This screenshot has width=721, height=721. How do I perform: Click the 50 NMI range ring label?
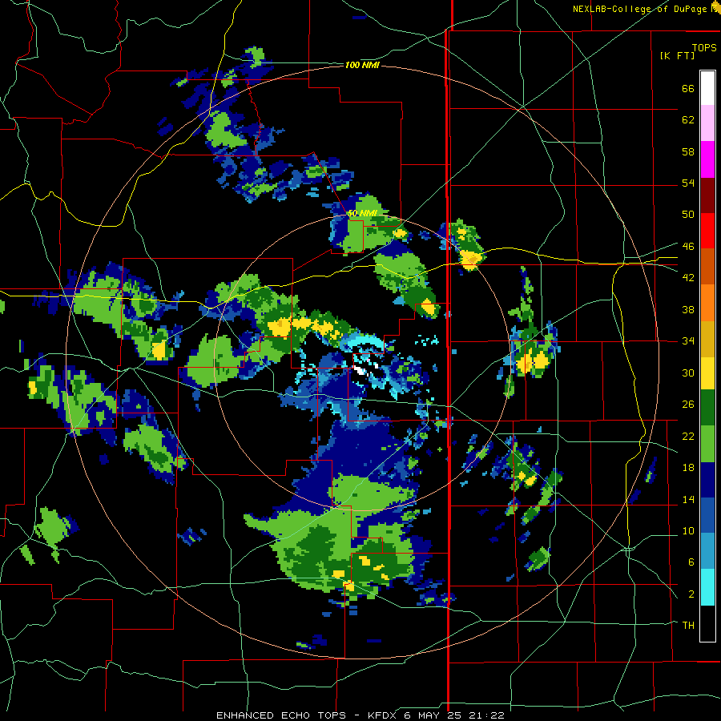click(x=362, y=213)
